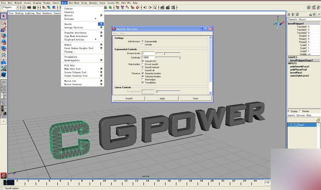Click the Render current frame clapboard icon
The image size is (321, 190).
[162, 7]
